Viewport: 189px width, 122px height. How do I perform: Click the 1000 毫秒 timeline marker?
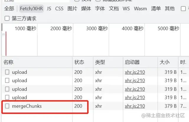point(25,29)
